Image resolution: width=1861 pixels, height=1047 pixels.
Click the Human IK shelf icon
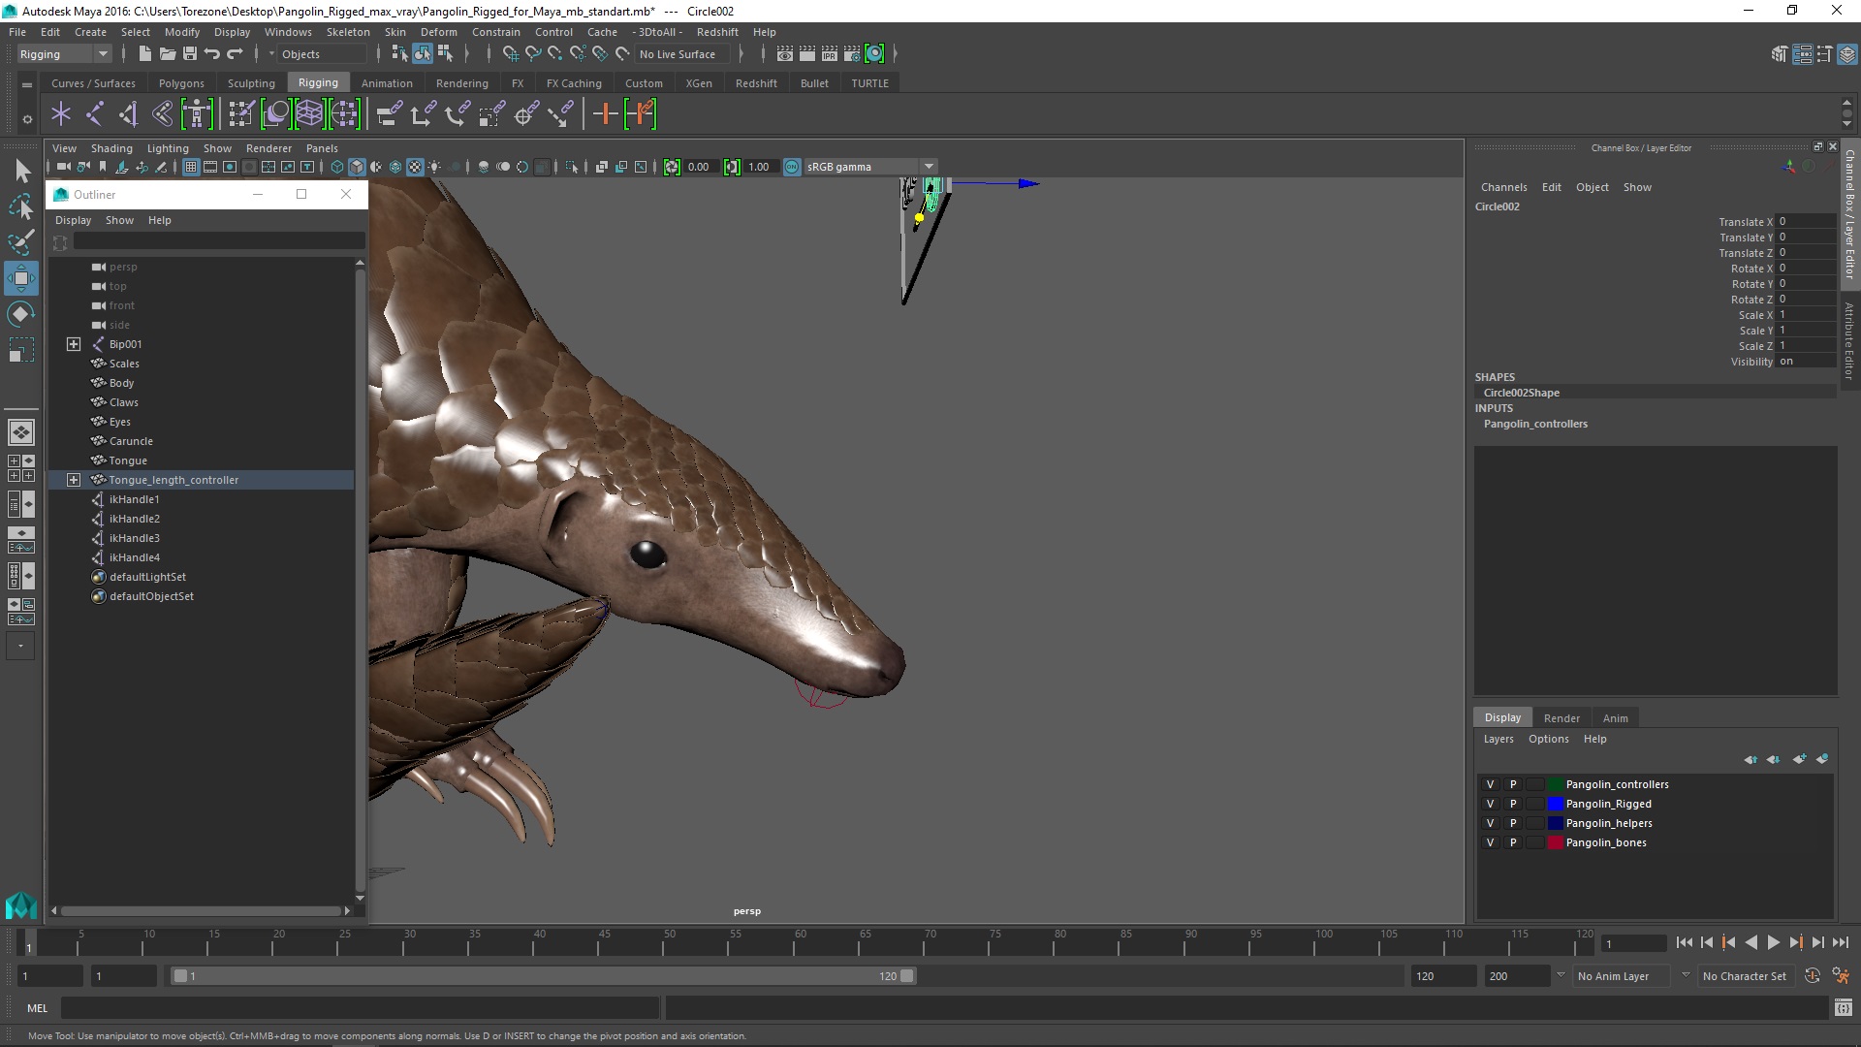coord(197,114)
